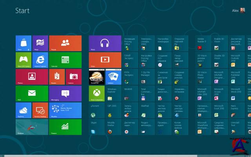Launch Total Commander tile
Screen dimensions: 251x157
click(x=147, y=93)
